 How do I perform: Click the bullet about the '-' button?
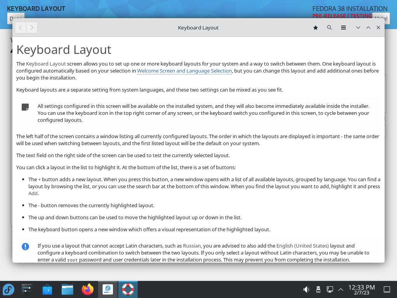tap(91, 206)
